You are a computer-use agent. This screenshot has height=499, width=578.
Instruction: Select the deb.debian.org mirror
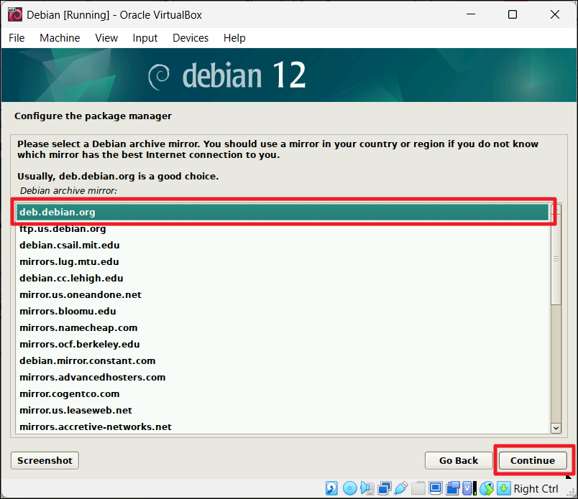(283, 212)
